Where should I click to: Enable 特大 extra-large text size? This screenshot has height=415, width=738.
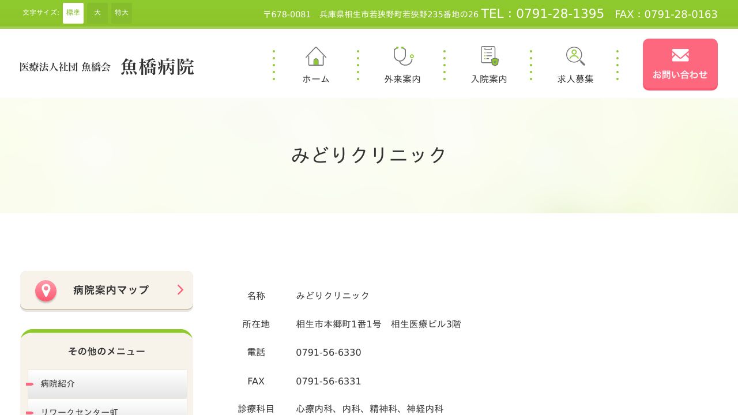point(121,12)
